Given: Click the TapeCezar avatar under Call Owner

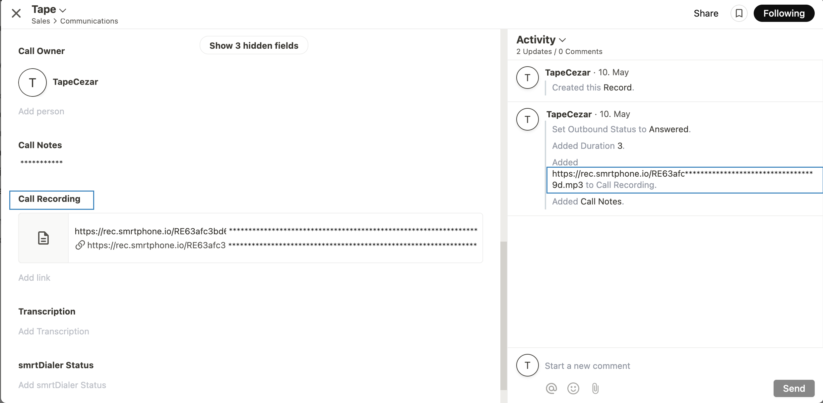Looking at the screenshot, I should pyautogui.click(x=32, y=83).
